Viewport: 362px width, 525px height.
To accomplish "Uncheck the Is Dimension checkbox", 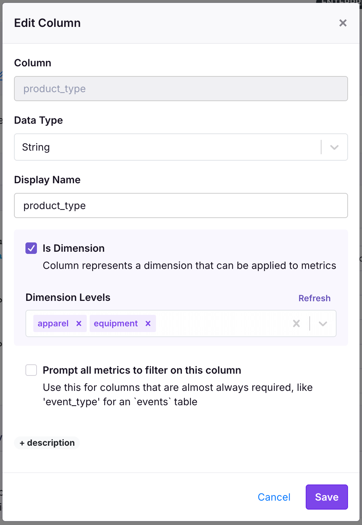I will point(31,248).
